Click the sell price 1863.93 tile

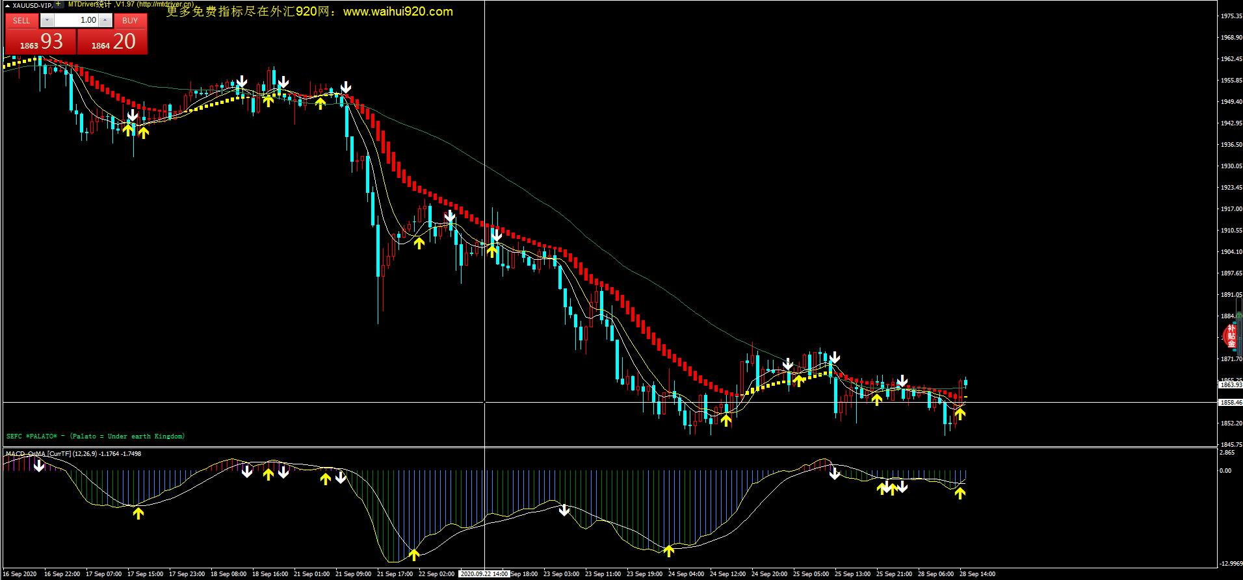click(x=41, y=42)
